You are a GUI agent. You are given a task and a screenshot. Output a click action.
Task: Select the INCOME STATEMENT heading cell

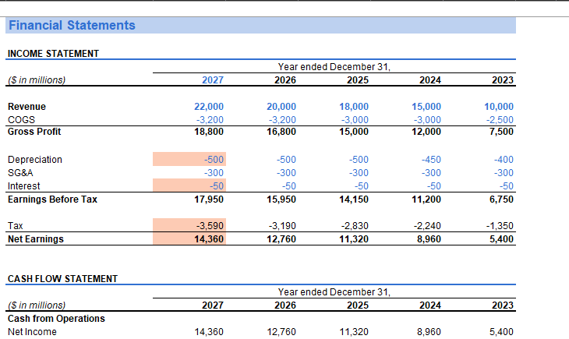(x=53, y=54)
